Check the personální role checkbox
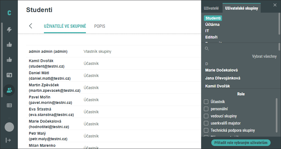 point(206,109)
